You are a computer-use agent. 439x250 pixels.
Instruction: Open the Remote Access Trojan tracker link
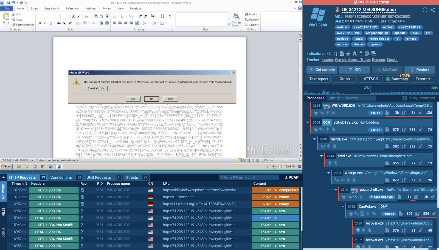(353, 60)
